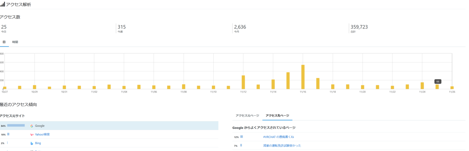Screen dimensions: 469x151
Task: Click this month's count 2,636 (今月)
Action: 240,27
